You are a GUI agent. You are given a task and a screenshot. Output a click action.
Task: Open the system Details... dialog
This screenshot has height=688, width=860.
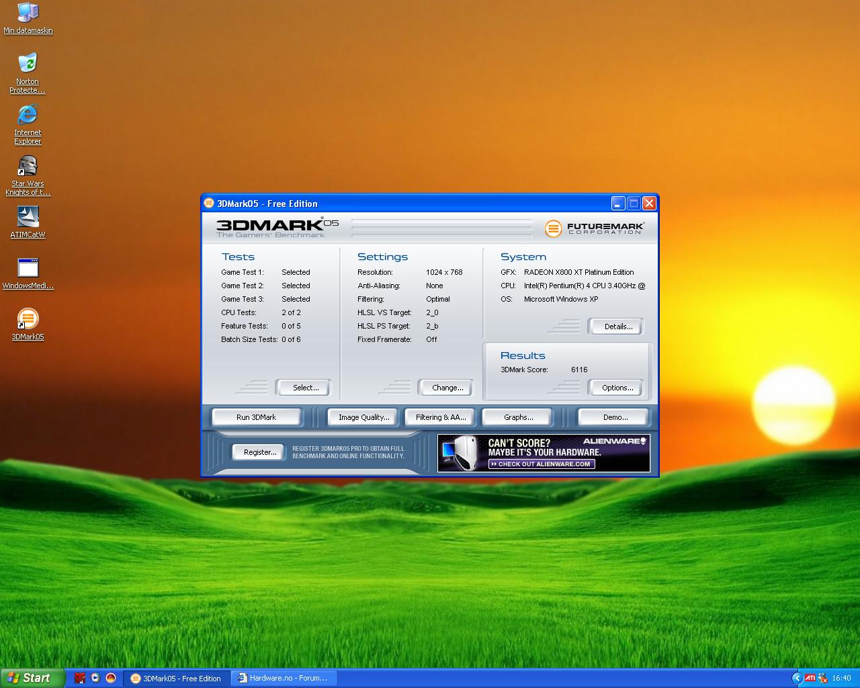point(617,327)
